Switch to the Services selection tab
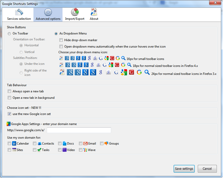This screenshot has width=223, height=178. tap(19, 15)
